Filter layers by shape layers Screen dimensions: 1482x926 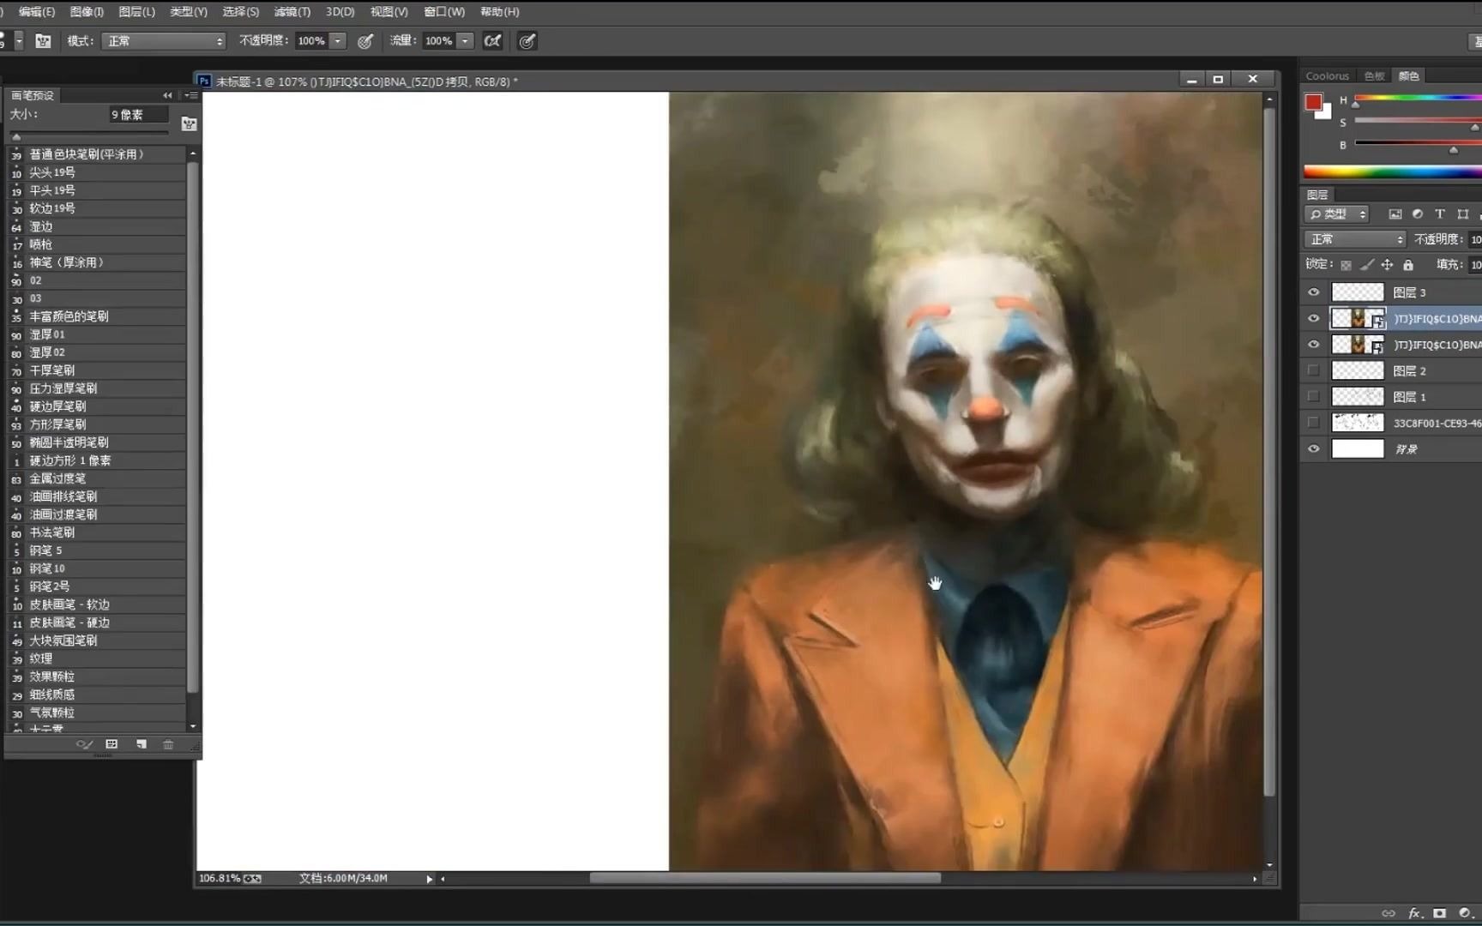coord(1463,213)
